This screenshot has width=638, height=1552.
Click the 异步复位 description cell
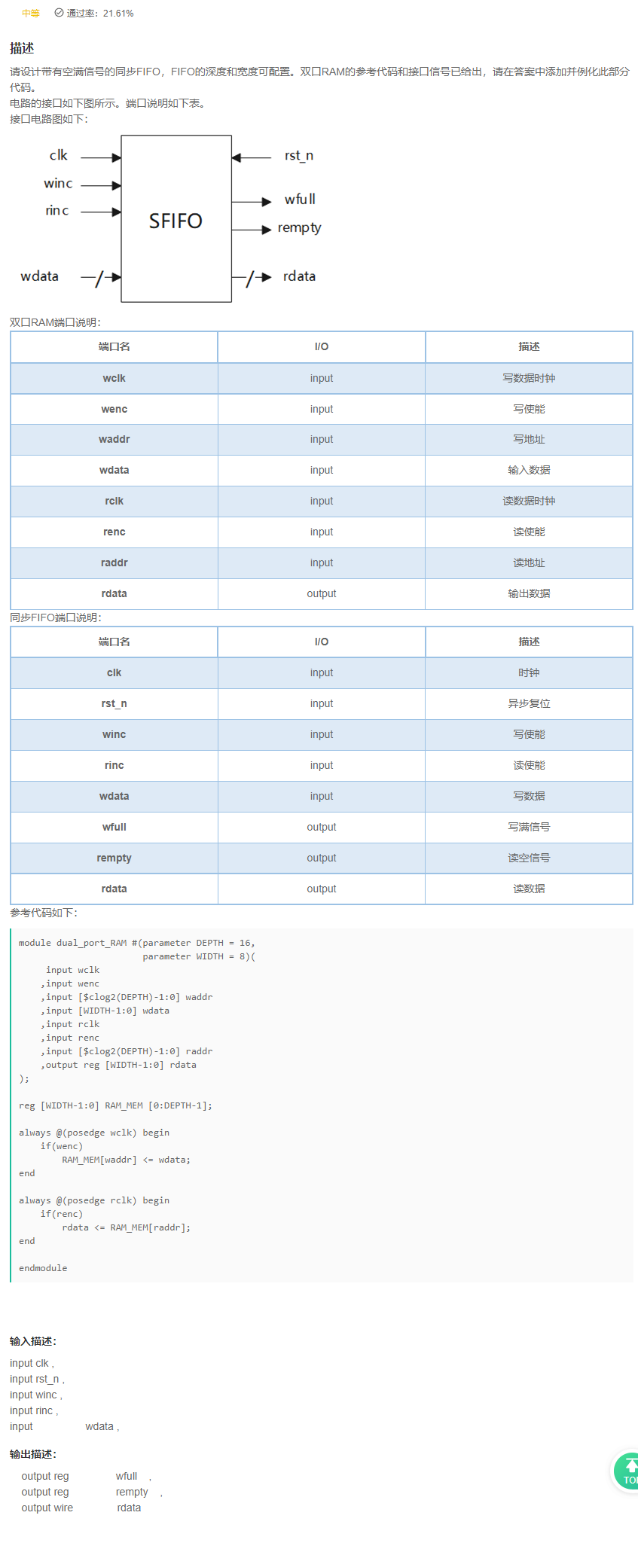click(529, 703)
